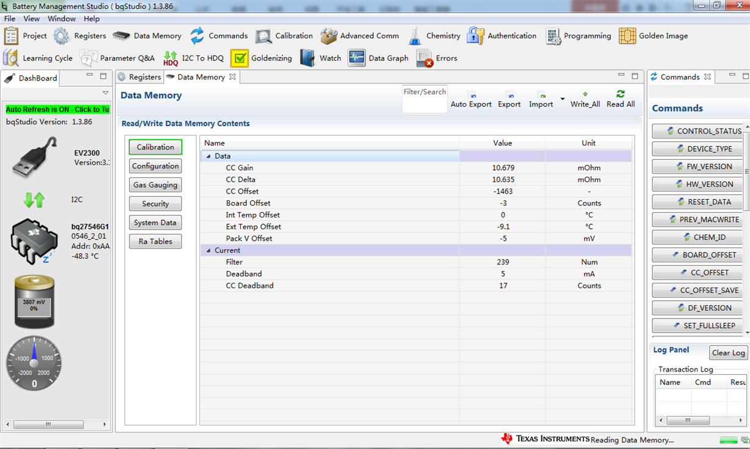
Task: Open the Project toolbar icon
Action: point(11,36)
